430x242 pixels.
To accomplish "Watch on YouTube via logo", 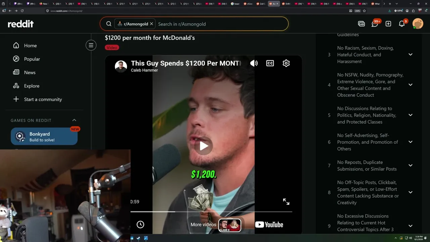I will point(269,225).
